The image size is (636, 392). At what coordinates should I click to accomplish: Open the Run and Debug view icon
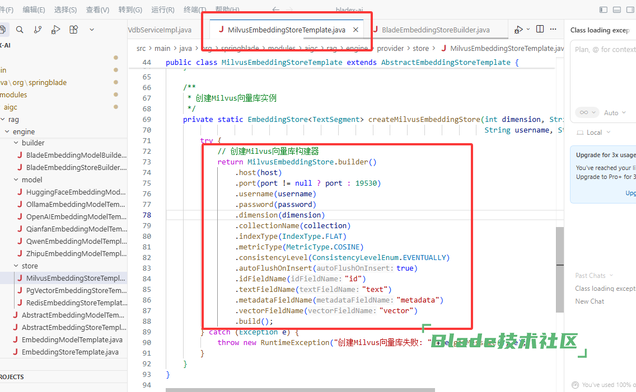click(x=55, y=30)
